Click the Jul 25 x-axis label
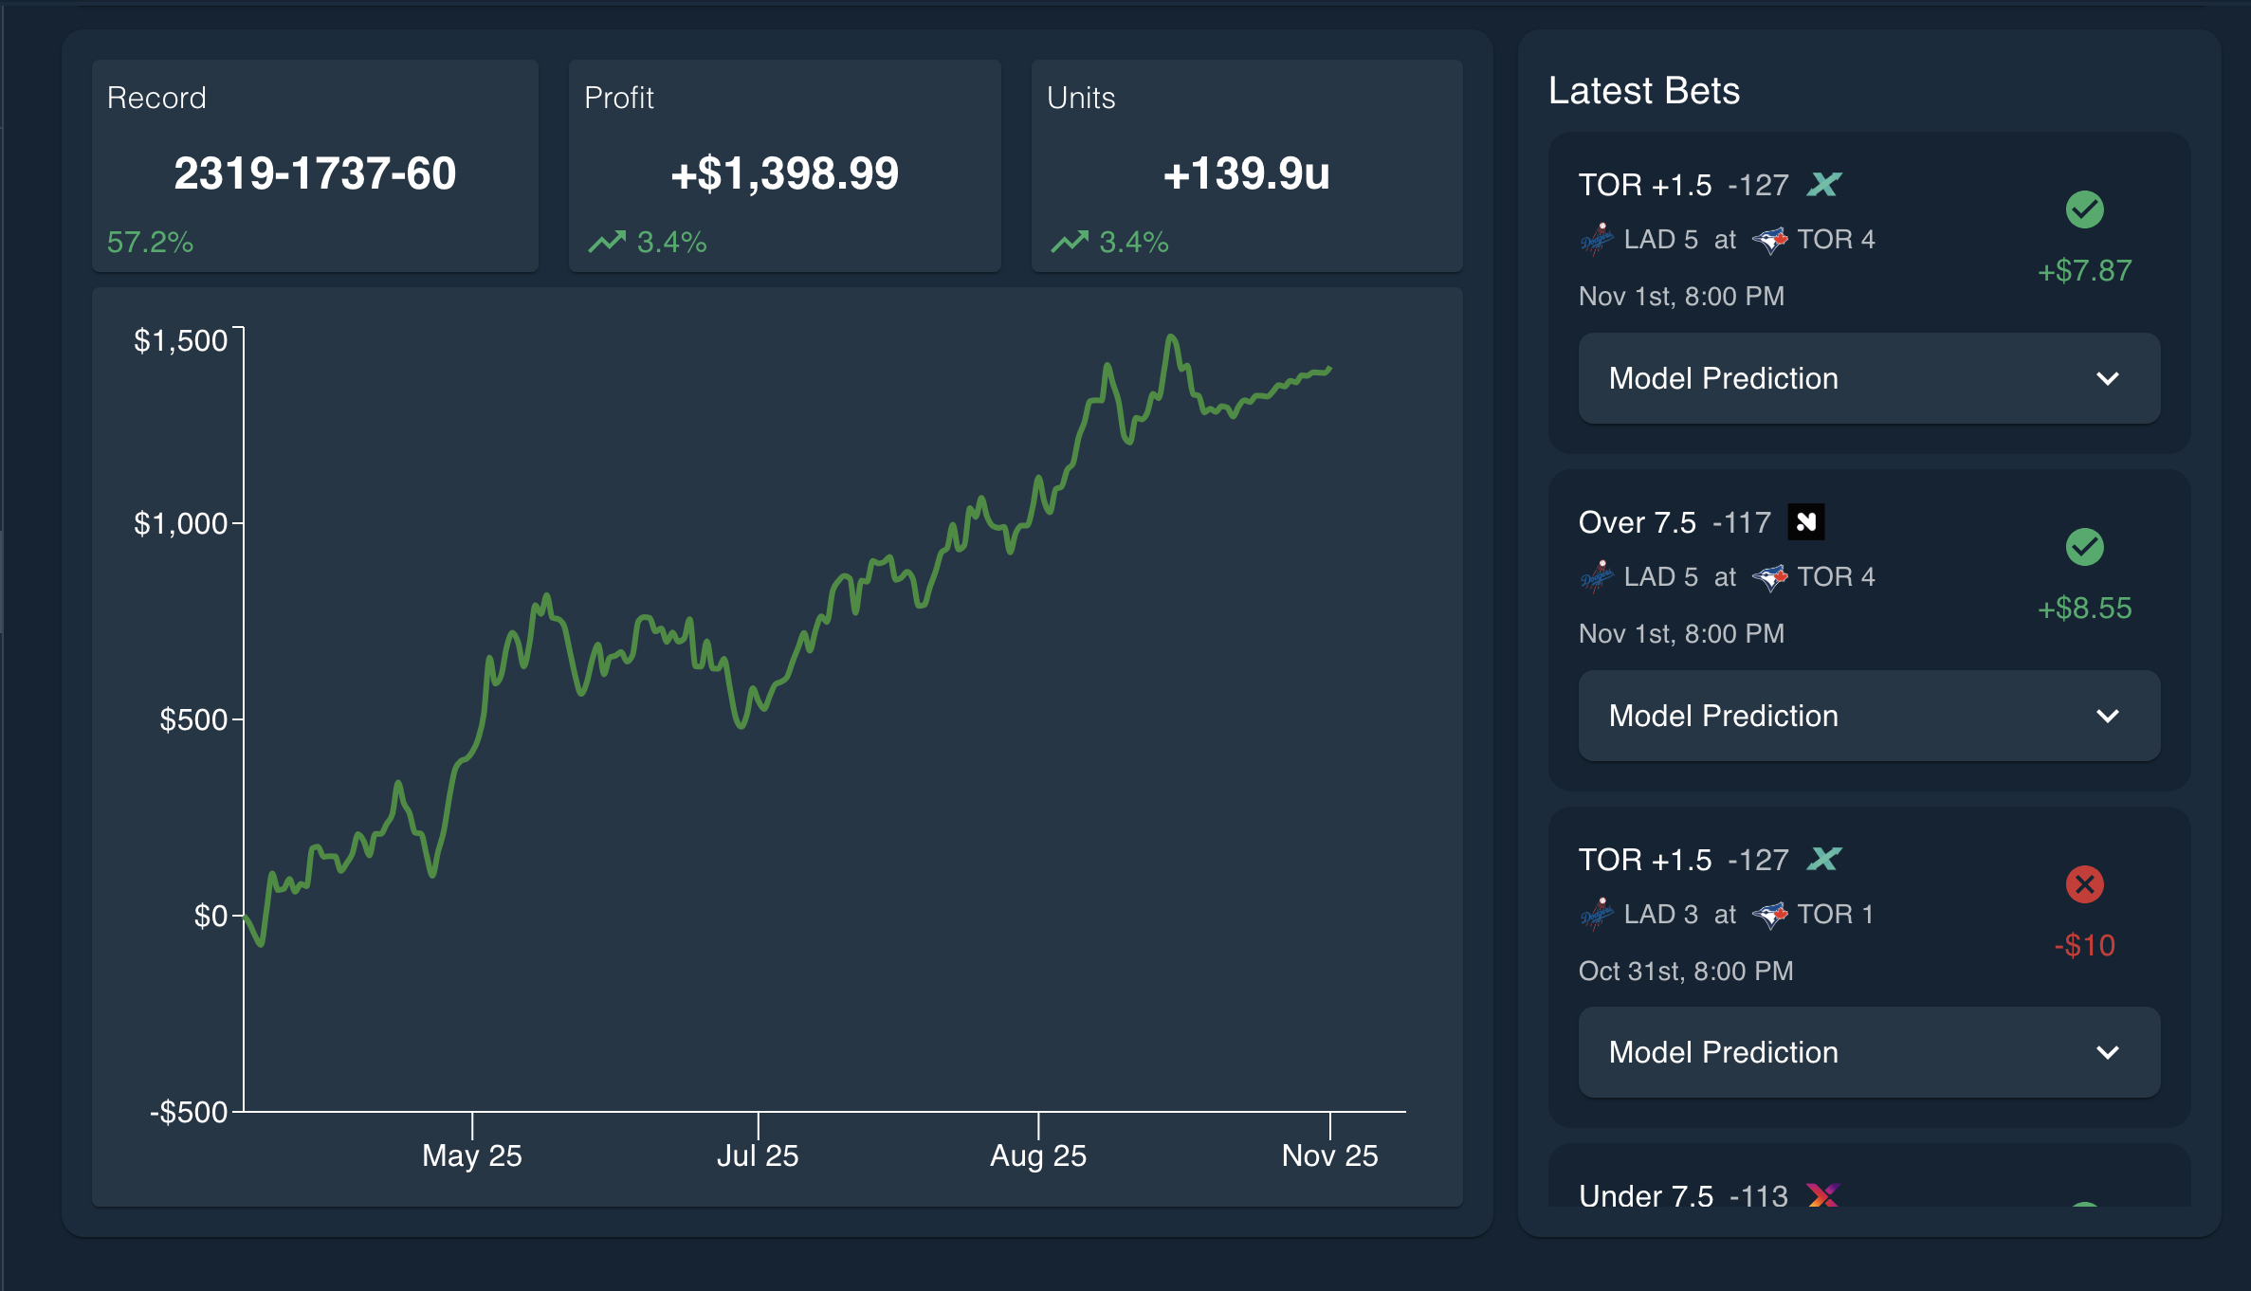Viewport: 2251px width, 1291px height. 758,1156
